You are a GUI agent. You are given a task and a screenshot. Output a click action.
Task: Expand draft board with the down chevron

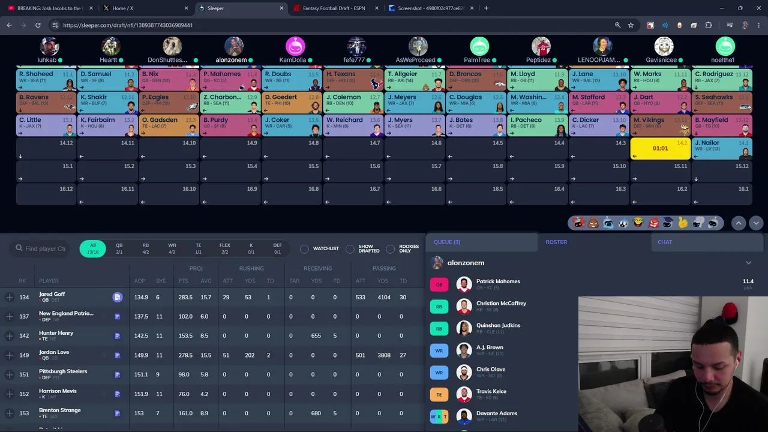pyautogui.click(x=756, y=223)
